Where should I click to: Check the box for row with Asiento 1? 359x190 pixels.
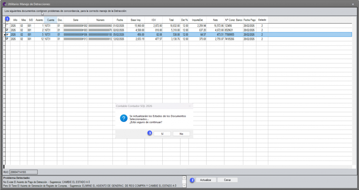pyautogui.click(x=7, y=26)
